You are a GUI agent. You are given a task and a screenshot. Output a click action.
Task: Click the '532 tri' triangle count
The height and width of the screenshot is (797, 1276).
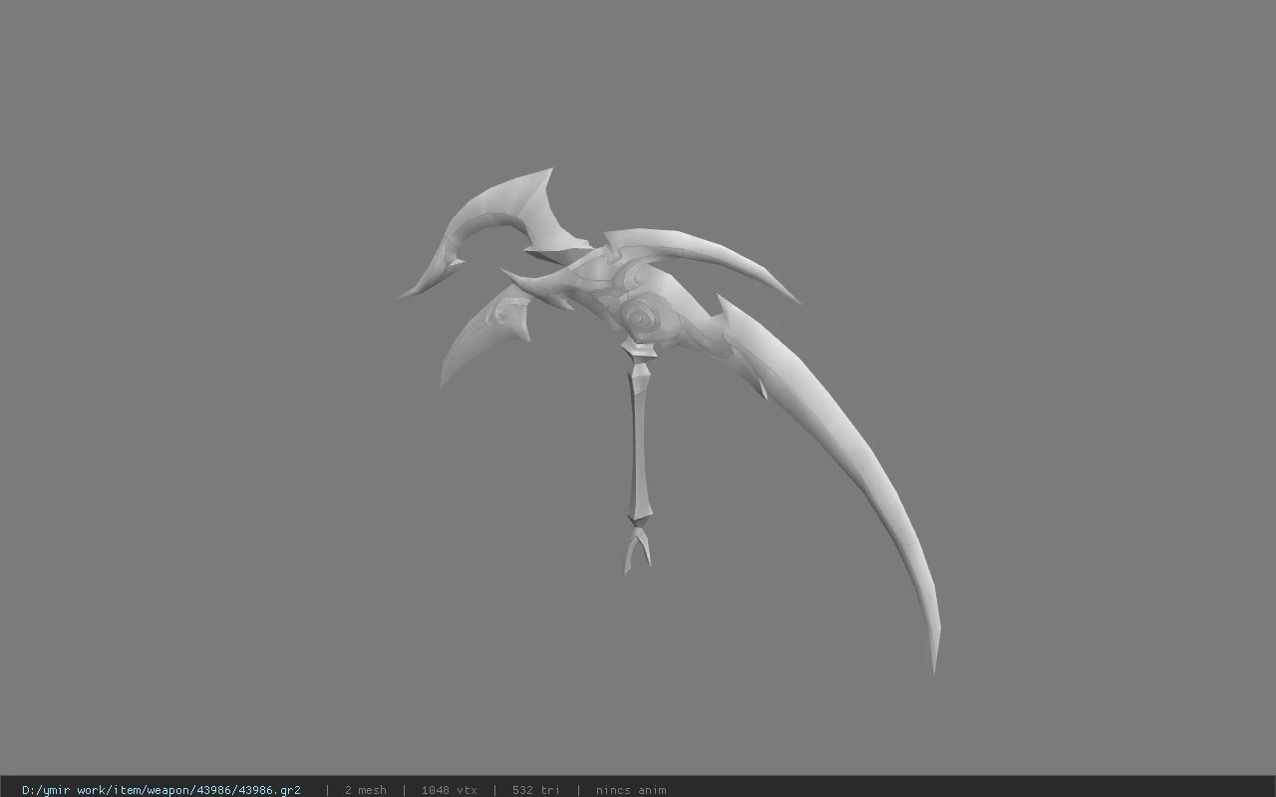coord(536,790)
